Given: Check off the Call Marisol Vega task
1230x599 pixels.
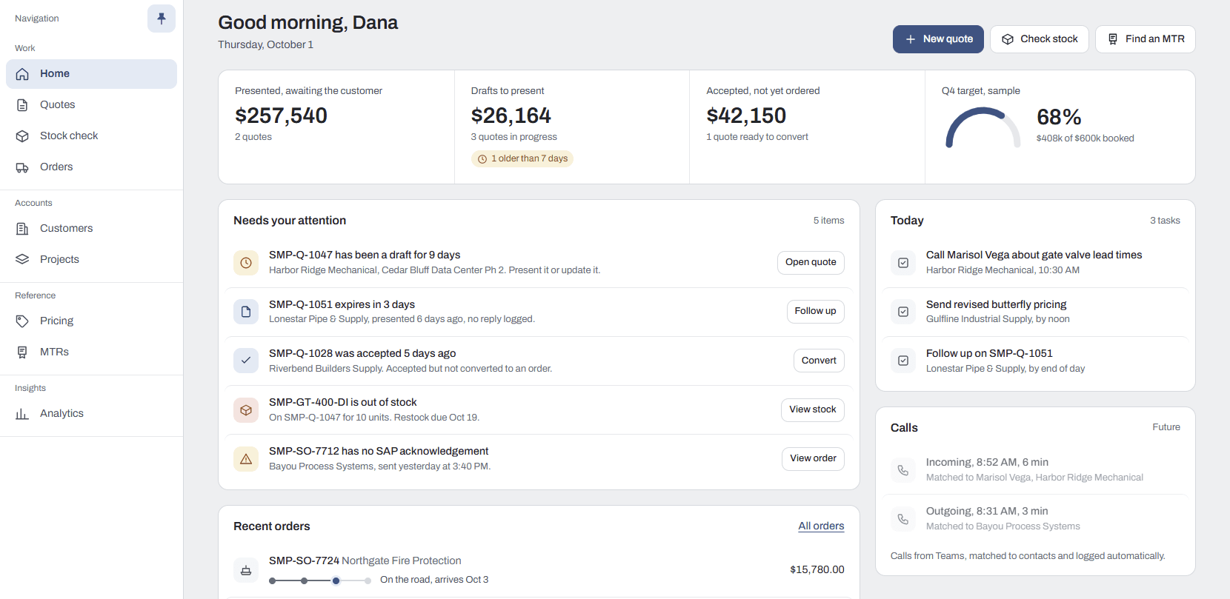Looking at the screenshot, I should coord(903,263).
